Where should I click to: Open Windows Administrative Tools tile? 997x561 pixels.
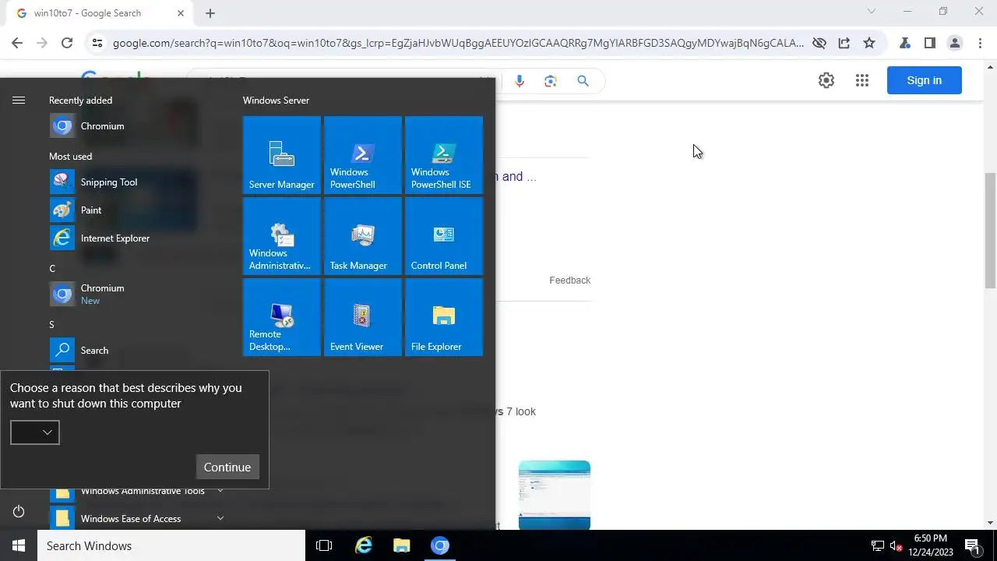(281, 236)
